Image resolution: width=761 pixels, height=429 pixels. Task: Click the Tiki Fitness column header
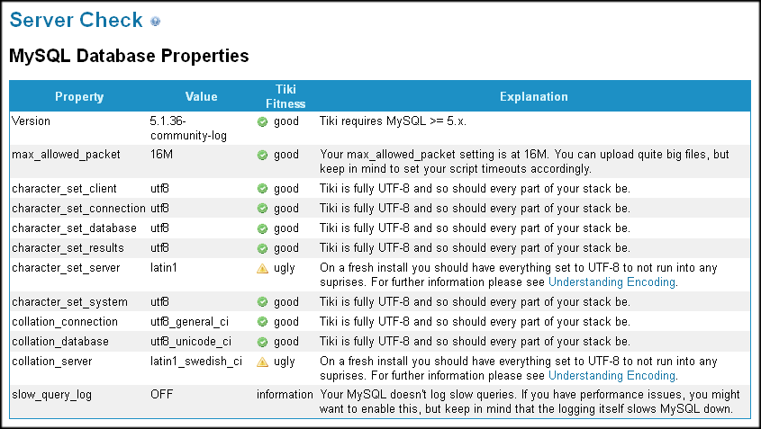[285, 97]
